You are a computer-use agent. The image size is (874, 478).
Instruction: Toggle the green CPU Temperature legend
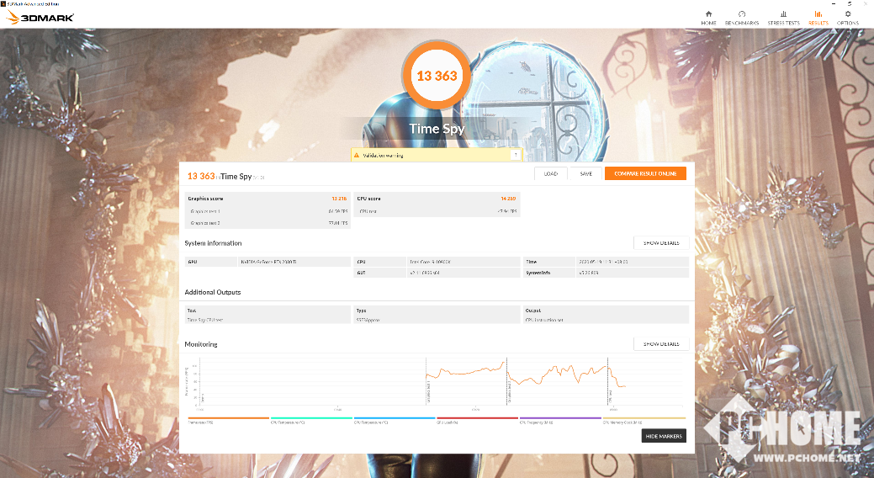pos(311,420)
